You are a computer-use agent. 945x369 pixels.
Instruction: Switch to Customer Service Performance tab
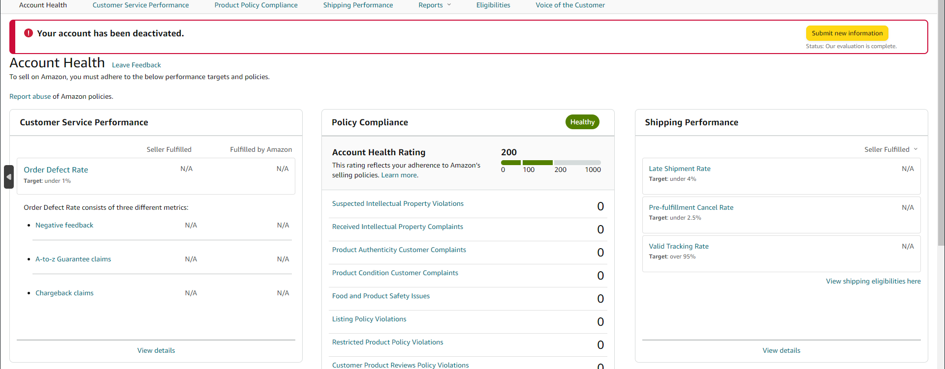click(141, 5)
